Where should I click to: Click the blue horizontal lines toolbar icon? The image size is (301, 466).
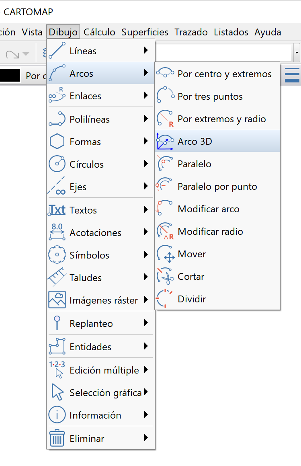point(292,75)
